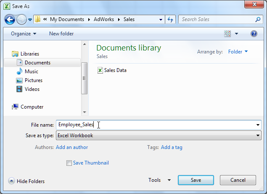The image size is (267, 194).
Task: Click the Libraries folder icon
Action: (x=15, y=54)
